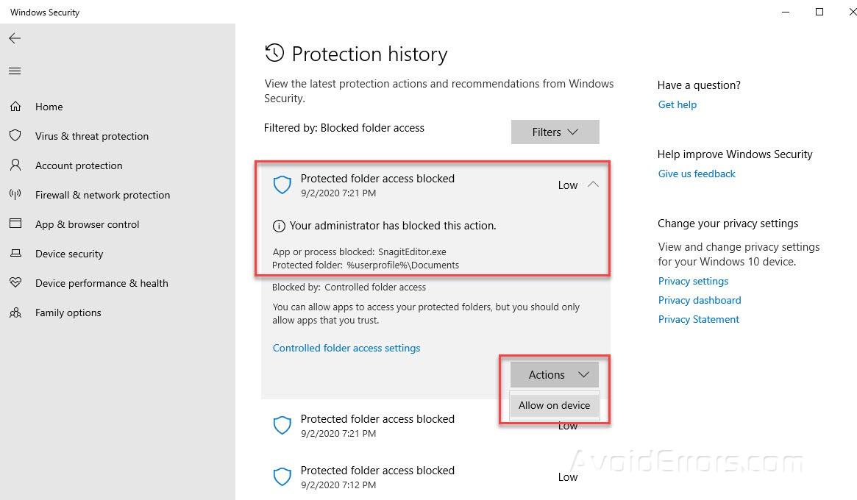
Task: Open the navigation hamburger menu
Action: 15,71
